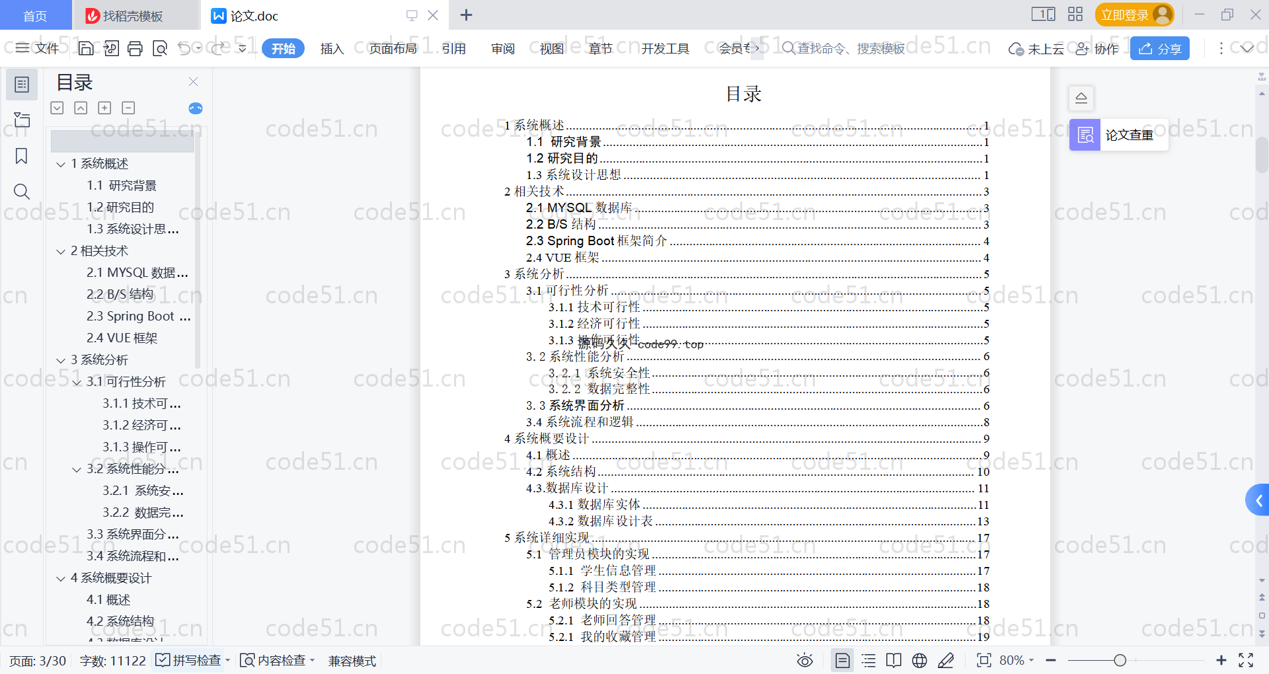Switch to the 审阅 ribbon tab
Screen dimensions: 1269x674
(x=503, y=48)
